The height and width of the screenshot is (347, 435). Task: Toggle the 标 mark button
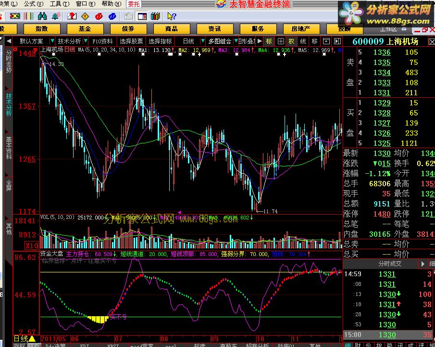coord(269,41)
